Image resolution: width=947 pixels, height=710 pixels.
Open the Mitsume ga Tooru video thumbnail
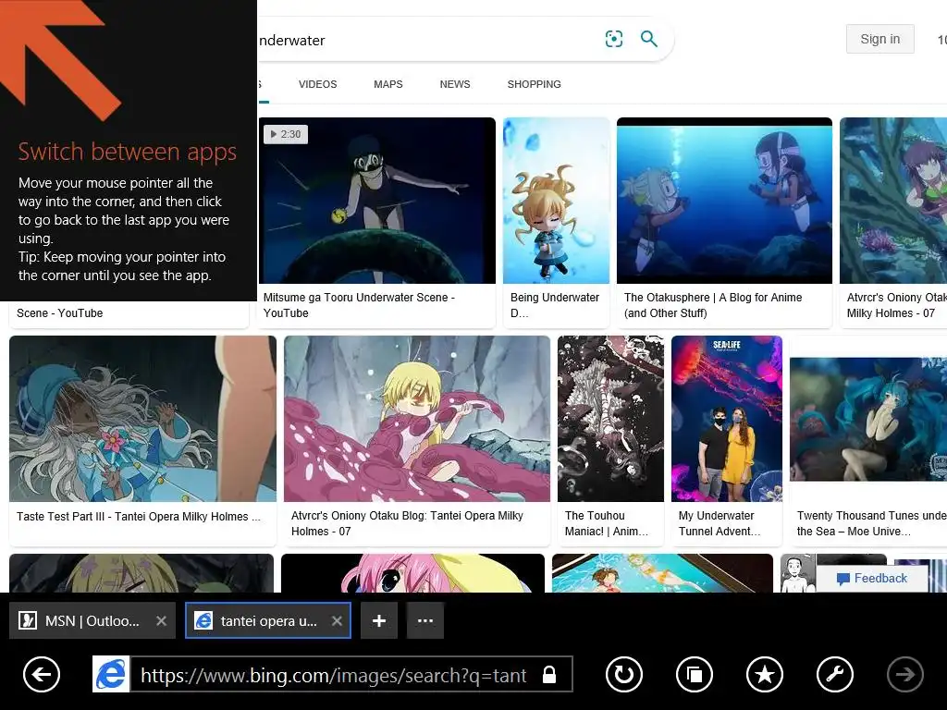coord(377,201)
